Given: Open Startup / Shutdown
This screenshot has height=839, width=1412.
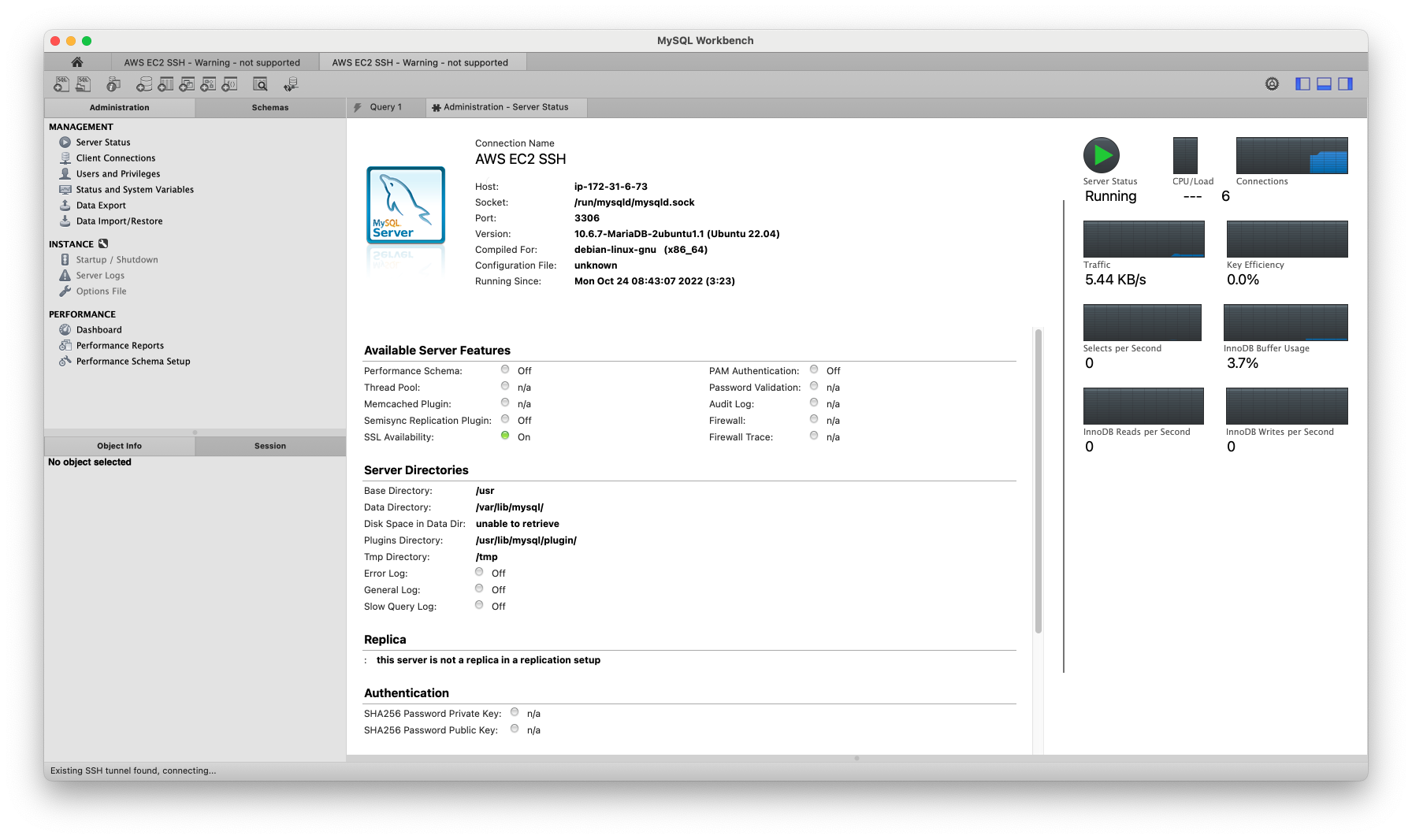Looking at the screenshot, I should [x=117, y=260].
